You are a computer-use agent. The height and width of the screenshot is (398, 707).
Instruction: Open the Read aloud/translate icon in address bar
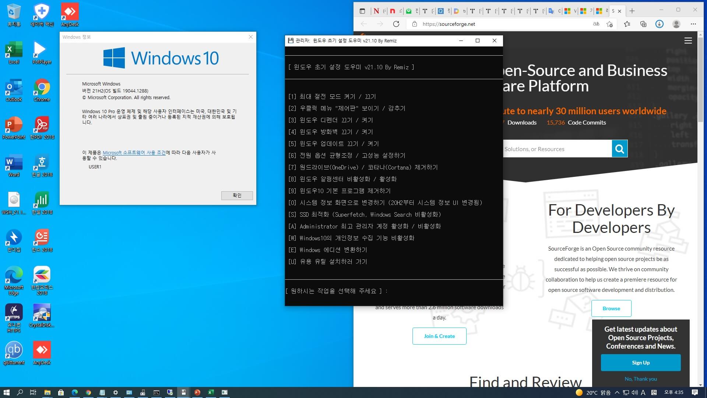coord(596,24)
